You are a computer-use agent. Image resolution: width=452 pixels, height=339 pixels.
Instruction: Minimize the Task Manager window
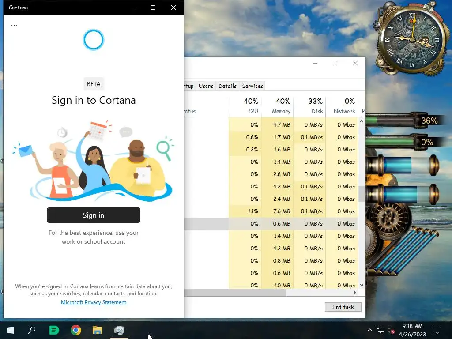(x=315, y=63)
